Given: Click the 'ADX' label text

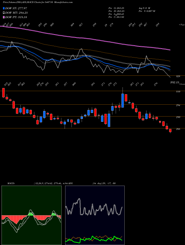Looking at the screenshot, I should [71, 183].
